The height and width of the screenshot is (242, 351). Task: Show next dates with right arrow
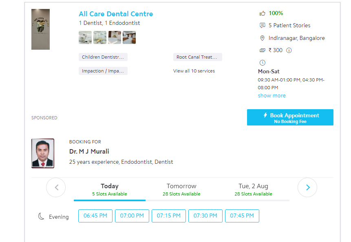tap(307, 187)
